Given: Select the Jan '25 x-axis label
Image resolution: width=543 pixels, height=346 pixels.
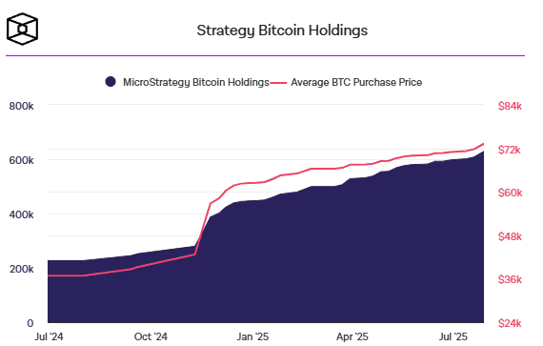Looking at the screenshot, I should pyautogui.click(x=252, y=336).
